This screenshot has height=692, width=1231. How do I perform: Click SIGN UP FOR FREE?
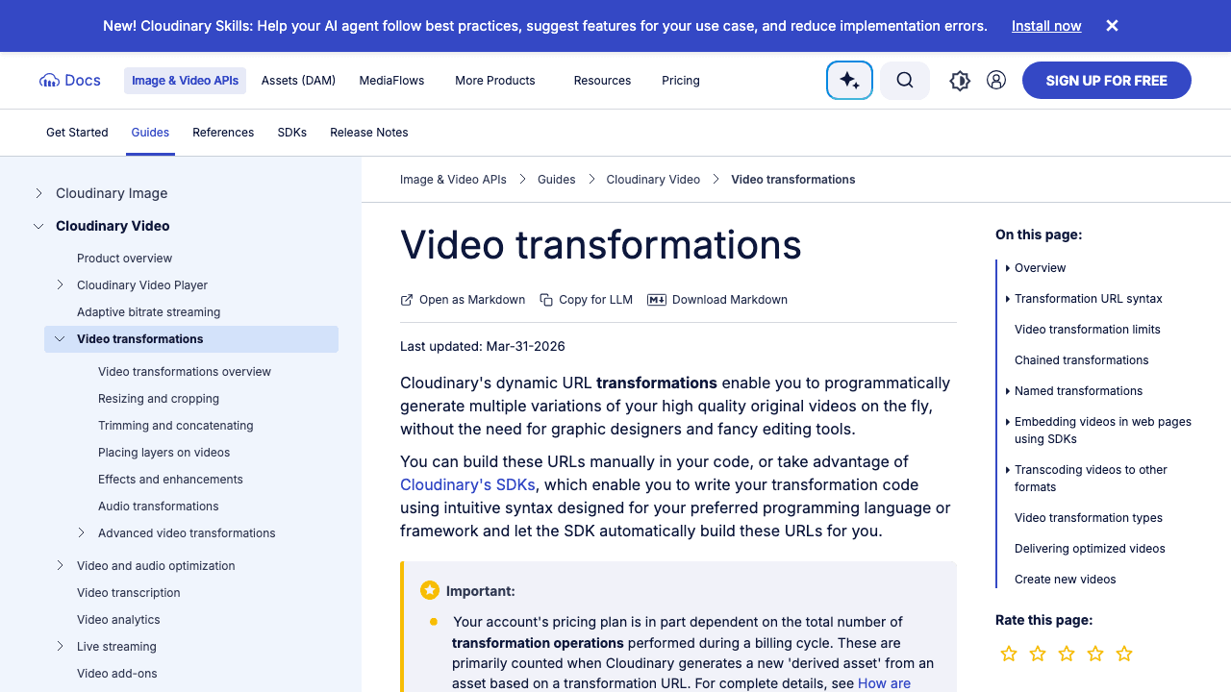(x=1106, y=80)
